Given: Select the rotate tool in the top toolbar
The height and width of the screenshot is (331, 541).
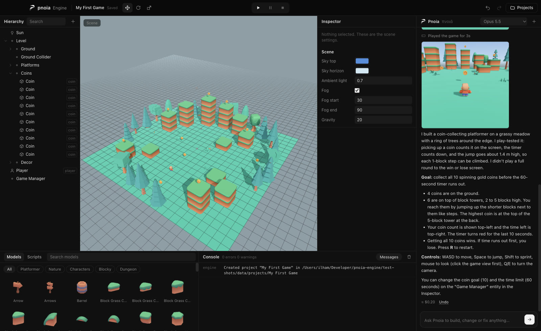Looking at the screenshot, I should [138, 8].
